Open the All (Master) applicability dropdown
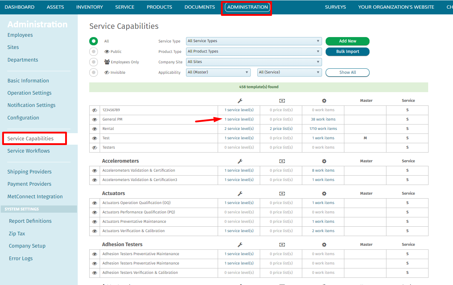The height and width of the screenshot is (285, 453). point(218,72)
